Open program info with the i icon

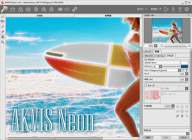[x=173, y=9]
